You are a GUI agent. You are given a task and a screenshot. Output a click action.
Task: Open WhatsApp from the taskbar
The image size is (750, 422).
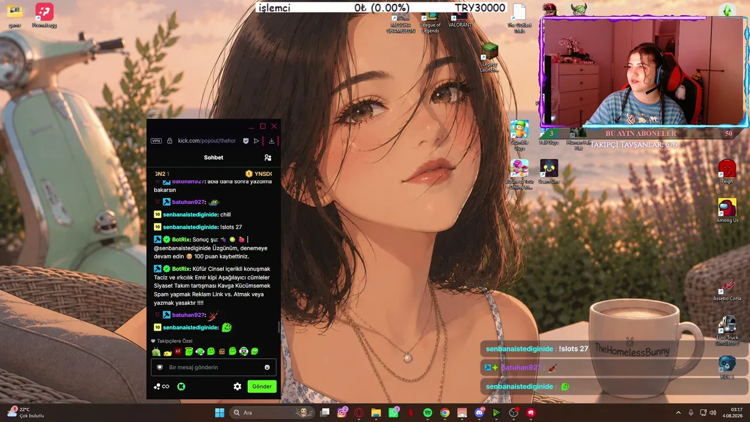point(393,413)
